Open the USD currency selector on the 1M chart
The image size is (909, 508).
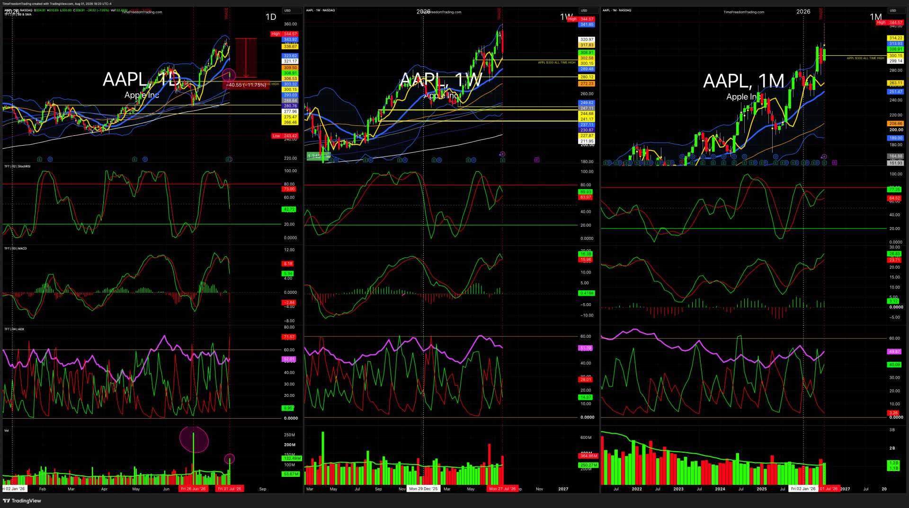(897, 10)
